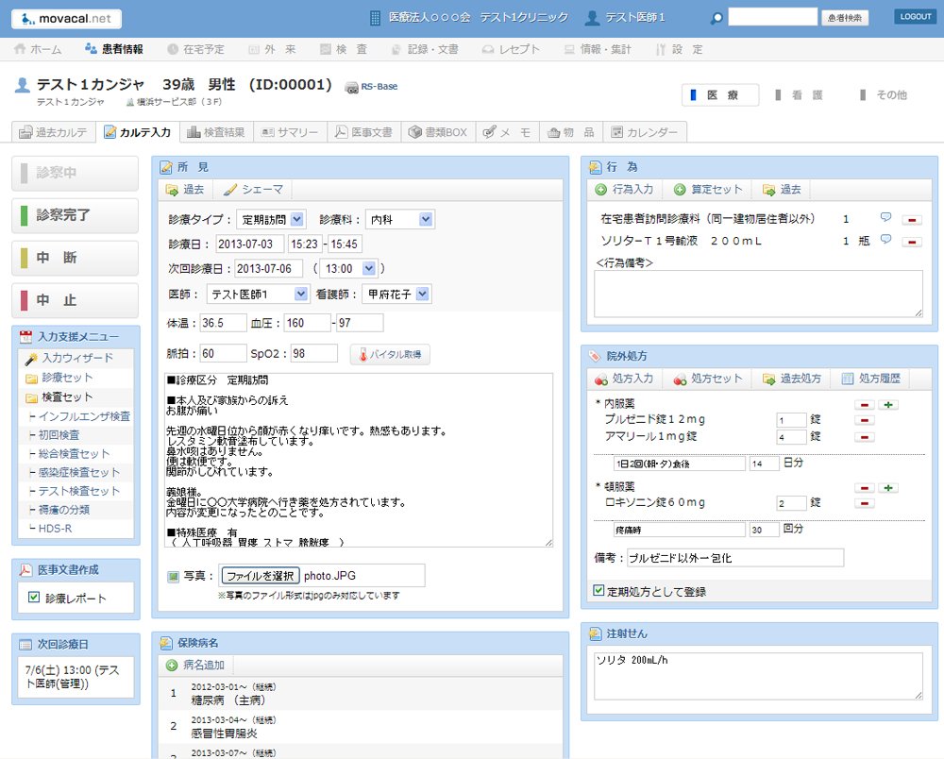Open the 在宅予定 menu
Viewport: 944px width, 759px height.
pos(195,49)
